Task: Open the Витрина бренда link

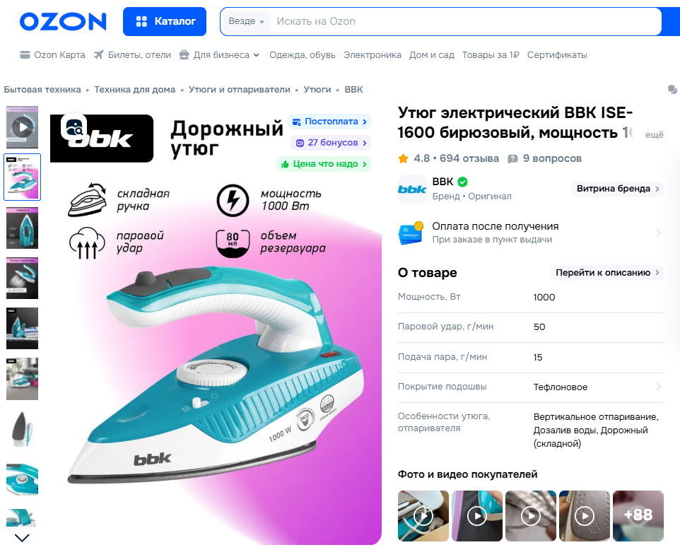Action: click(618, 189)
